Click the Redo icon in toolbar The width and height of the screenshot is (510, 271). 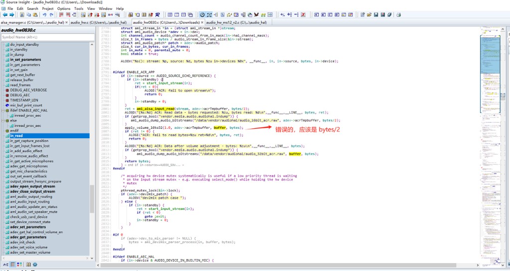tap(51, 14)
